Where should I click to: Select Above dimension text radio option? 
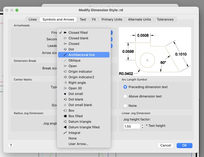125,96
